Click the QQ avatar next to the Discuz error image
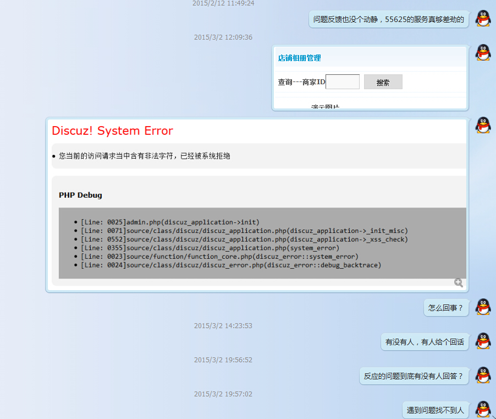The width and height of the screenshot is (496, 419). 482,125
